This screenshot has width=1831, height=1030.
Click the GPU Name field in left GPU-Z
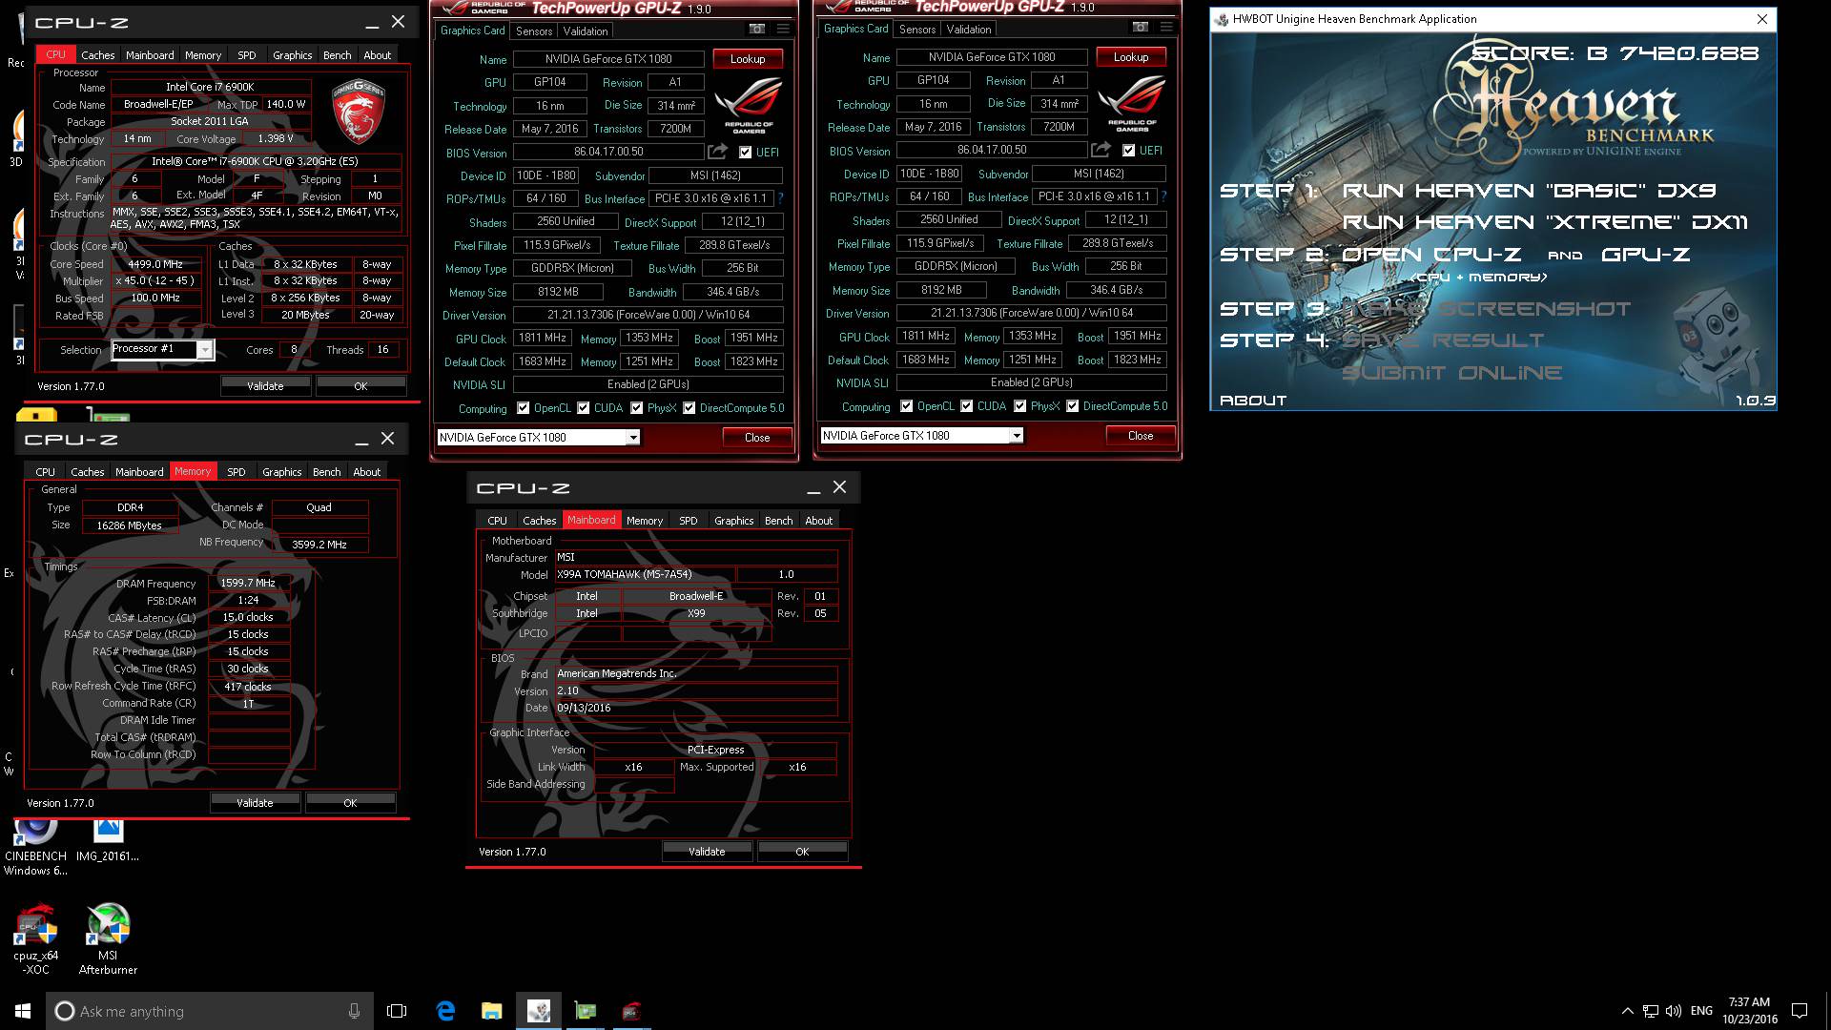coord(608,59)
